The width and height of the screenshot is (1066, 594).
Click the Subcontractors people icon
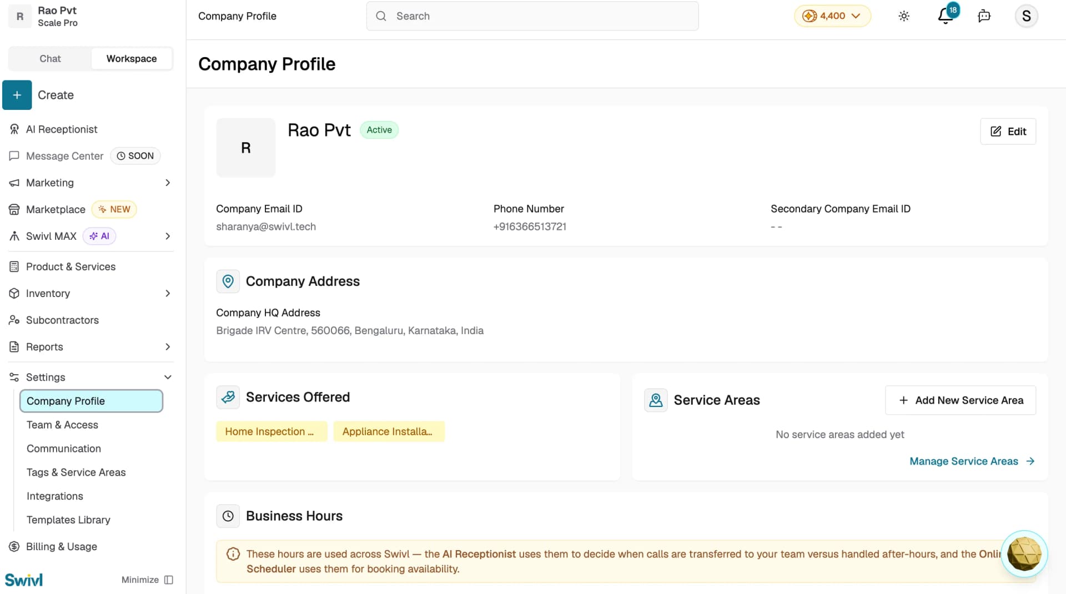pos(14,320)
